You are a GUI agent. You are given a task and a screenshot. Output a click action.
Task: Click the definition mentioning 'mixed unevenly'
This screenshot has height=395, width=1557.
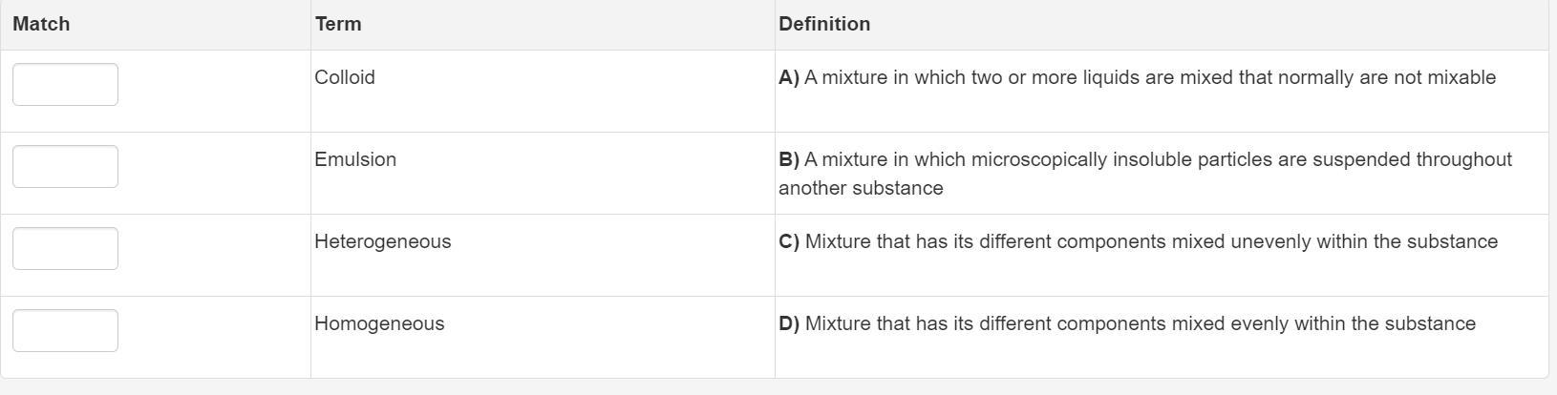coord(1151,241)
